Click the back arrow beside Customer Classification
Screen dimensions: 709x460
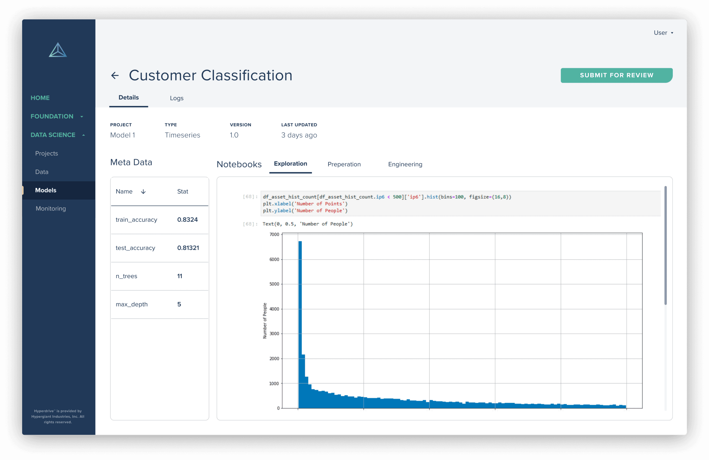pyautogui.click(x=115, y=75)
